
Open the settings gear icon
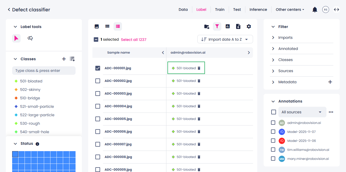click(x=249, y=26)
